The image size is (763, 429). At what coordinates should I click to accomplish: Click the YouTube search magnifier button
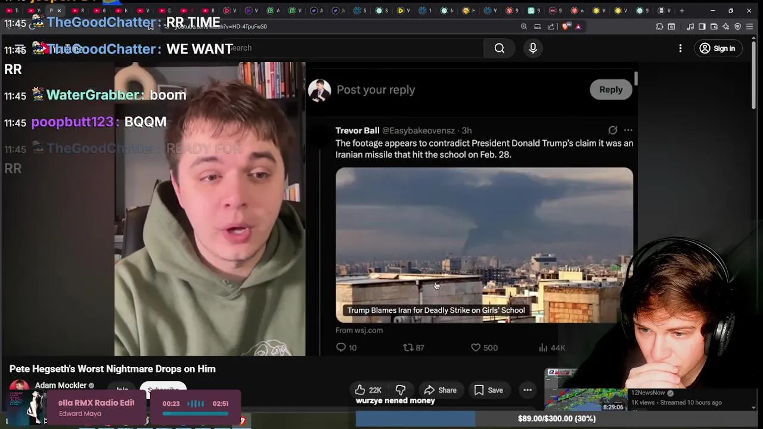[500, 48]
